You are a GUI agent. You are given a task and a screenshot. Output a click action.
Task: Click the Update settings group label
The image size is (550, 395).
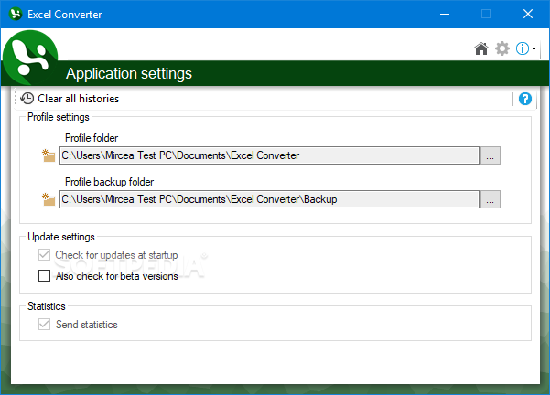click(x=61, y=237)
